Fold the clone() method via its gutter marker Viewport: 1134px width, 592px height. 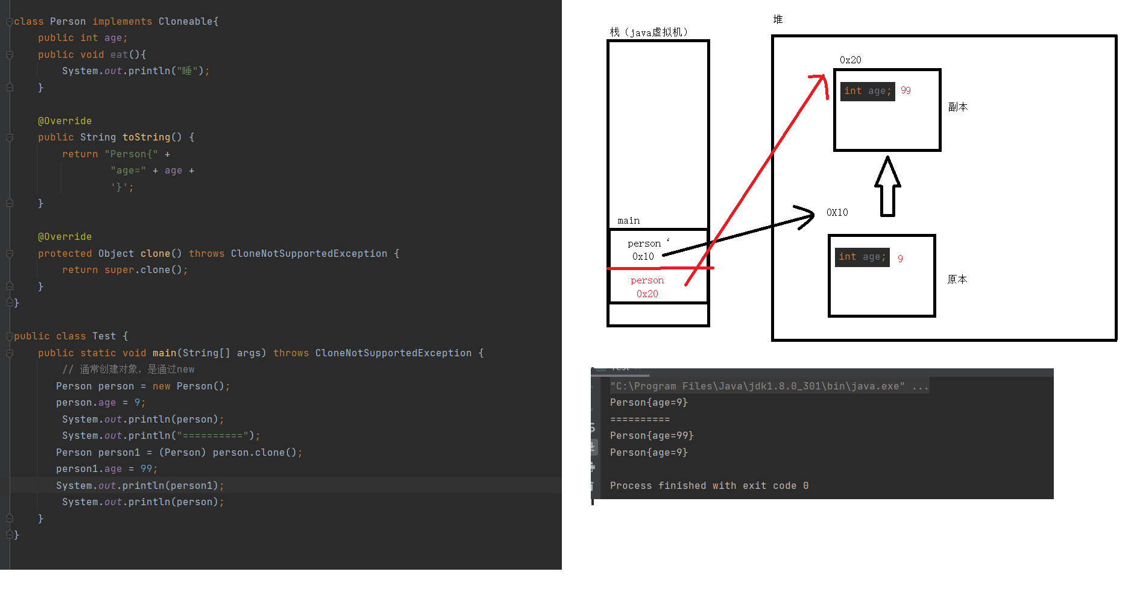pyautogui.click(x=10, y=254)
